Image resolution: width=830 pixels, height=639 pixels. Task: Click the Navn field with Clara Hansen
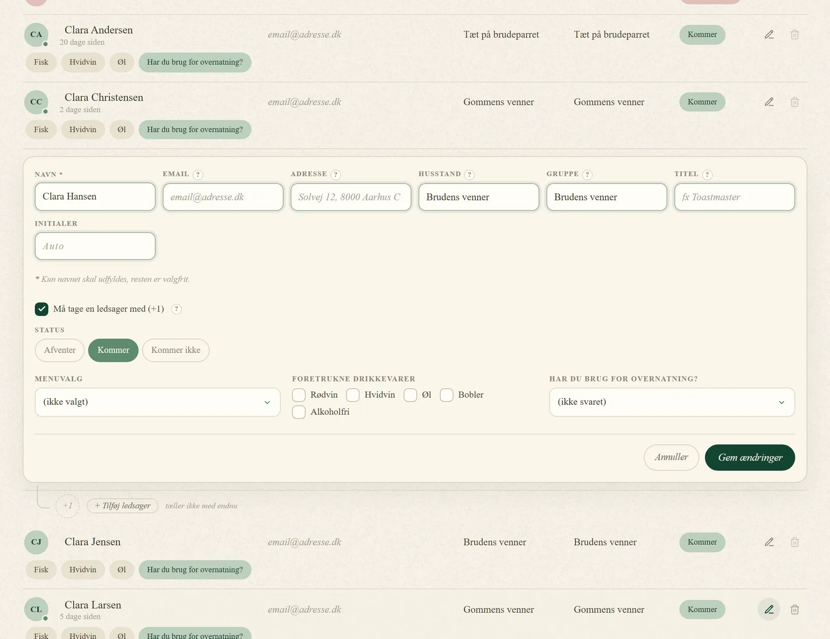coord(95,197)
